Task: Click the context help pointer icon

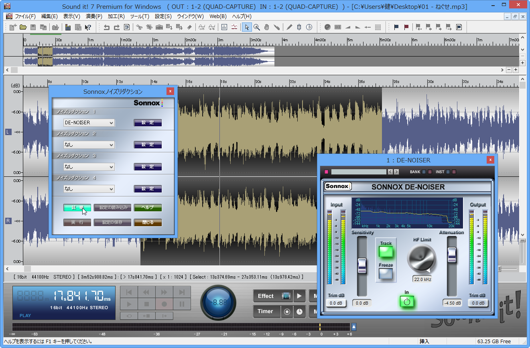Action: coord(88,27)
